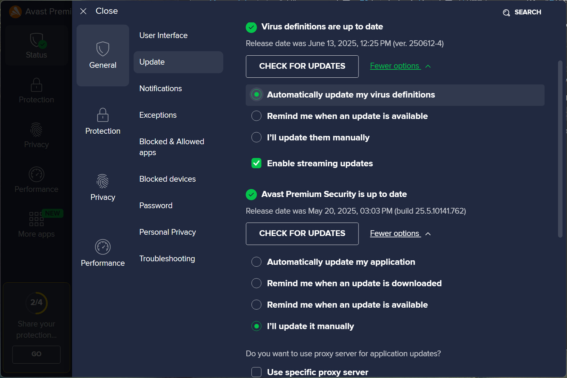Collapse application Fewer options chevron
Image resolution: width=567 pixels, height=378 pixels.
[x=428, y=234]
